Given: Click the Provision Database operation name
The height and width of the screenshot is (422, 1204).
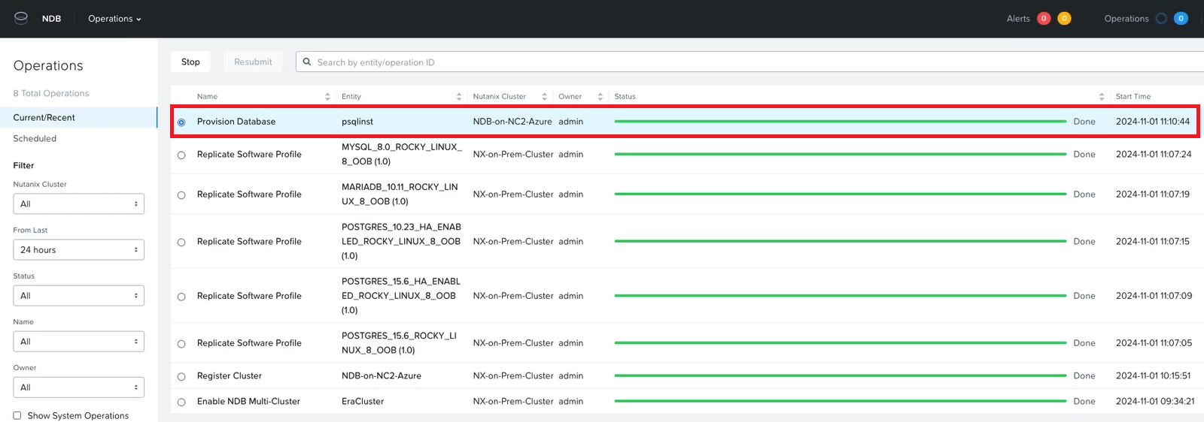Looking at the screenshot, I should click(236, 121).
